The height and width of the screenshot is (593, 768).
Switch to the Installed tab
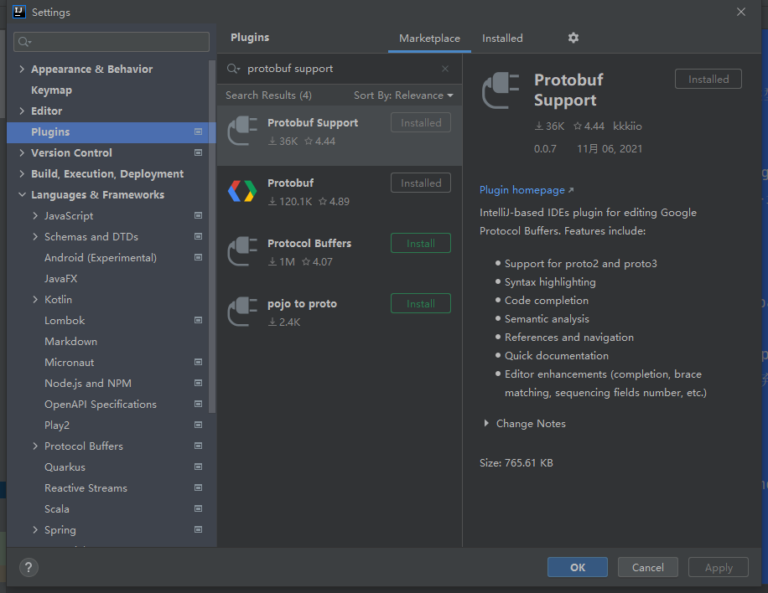pos(502,39)
